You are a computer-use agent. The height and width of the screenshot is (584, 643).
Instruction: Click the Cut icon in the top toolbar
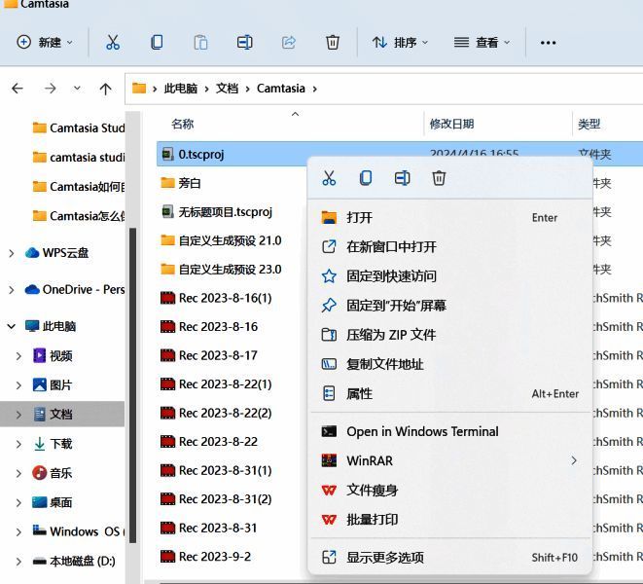pos(113,42)
